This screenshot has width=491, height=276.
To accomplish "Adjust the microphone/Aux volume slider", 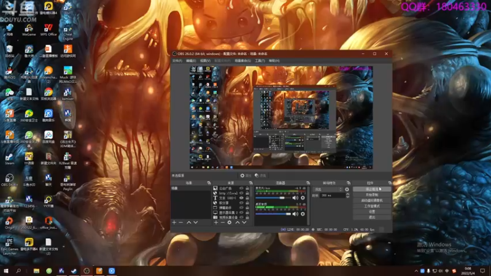I will pos(273,197).
